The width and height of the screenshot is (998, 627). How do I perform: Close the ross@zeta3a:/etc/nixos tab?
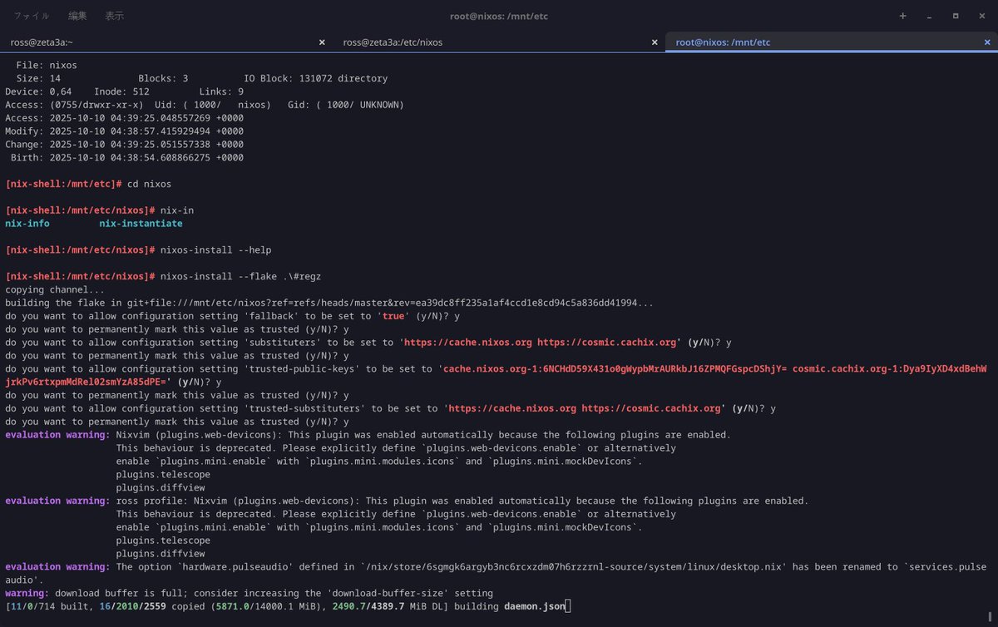click(655, 42)
